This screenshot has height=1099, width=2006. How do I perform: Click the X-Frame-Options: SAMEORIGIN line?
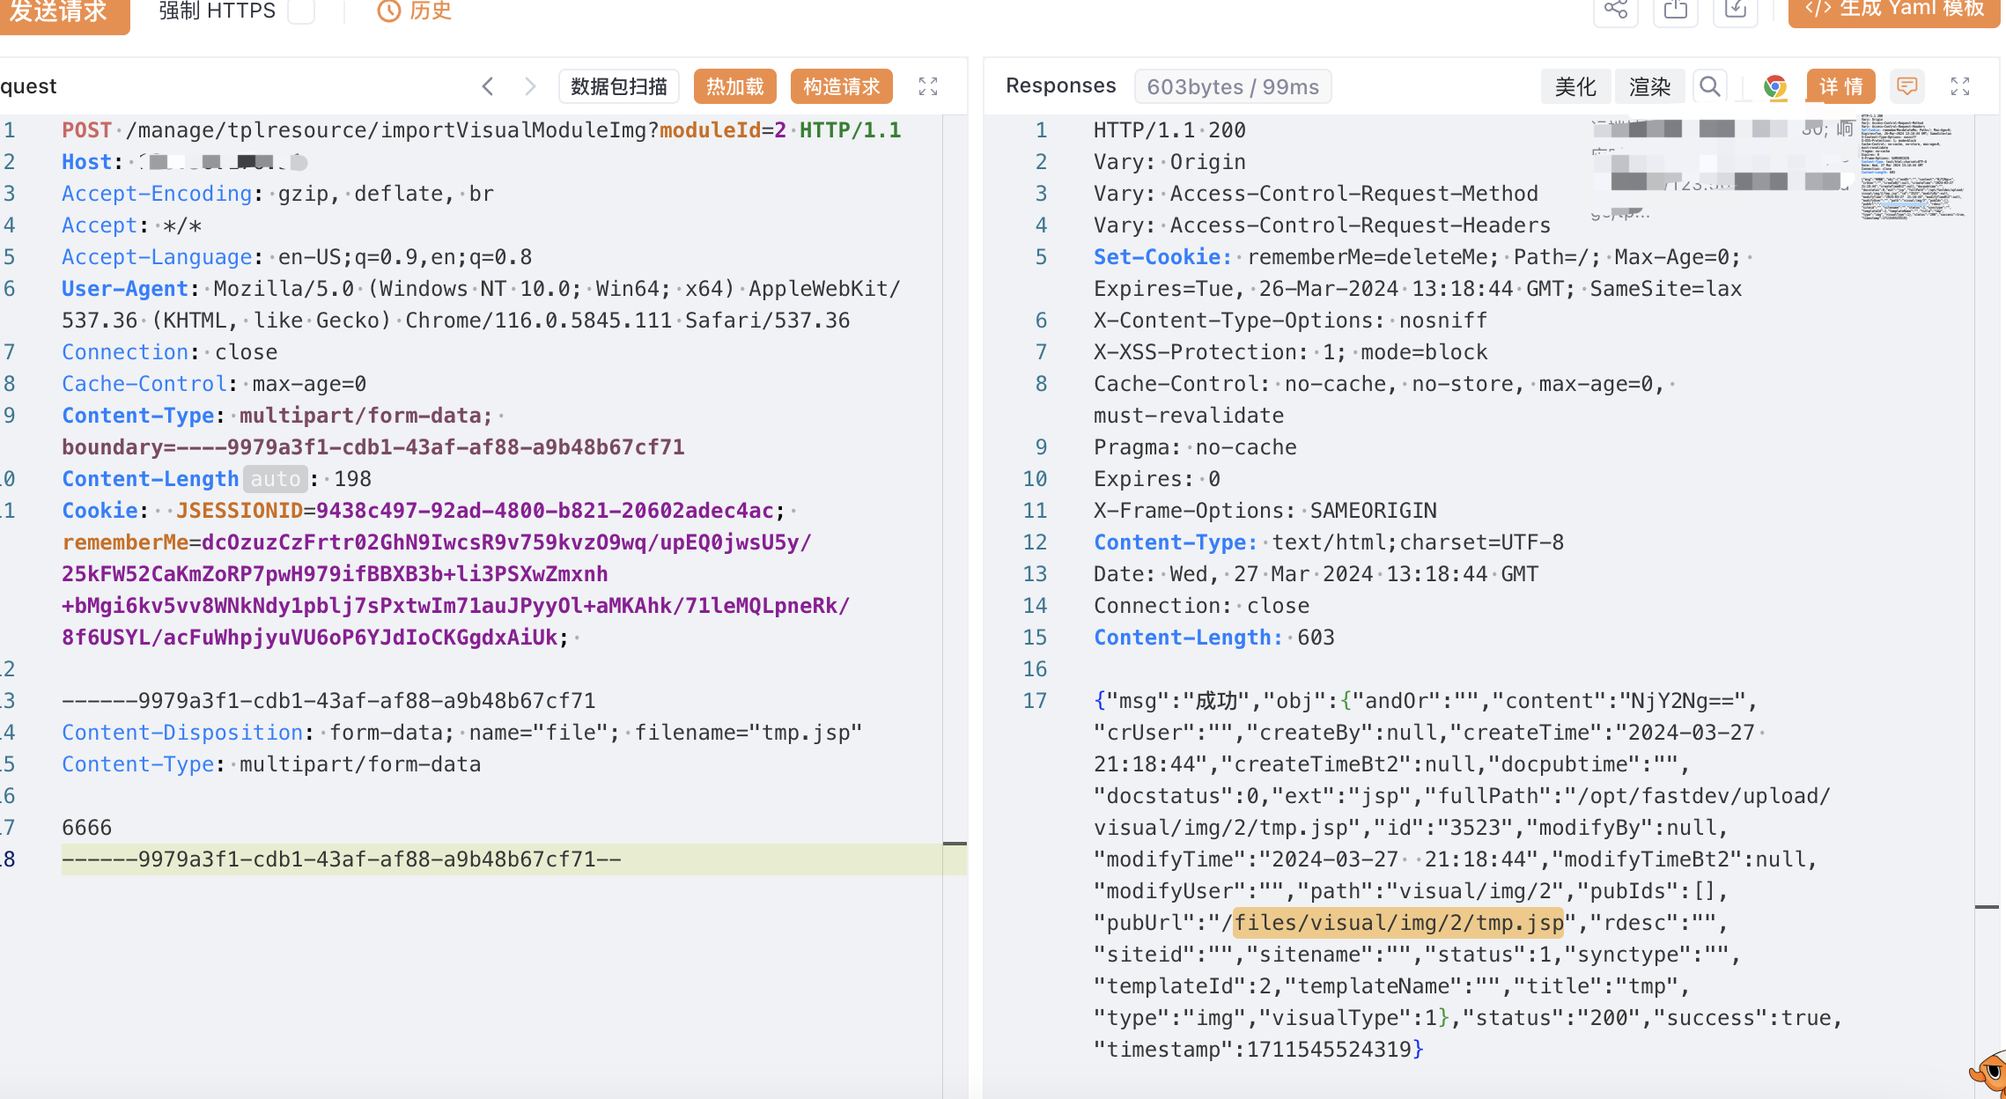pyautogui.click(x=1265, y=511)
